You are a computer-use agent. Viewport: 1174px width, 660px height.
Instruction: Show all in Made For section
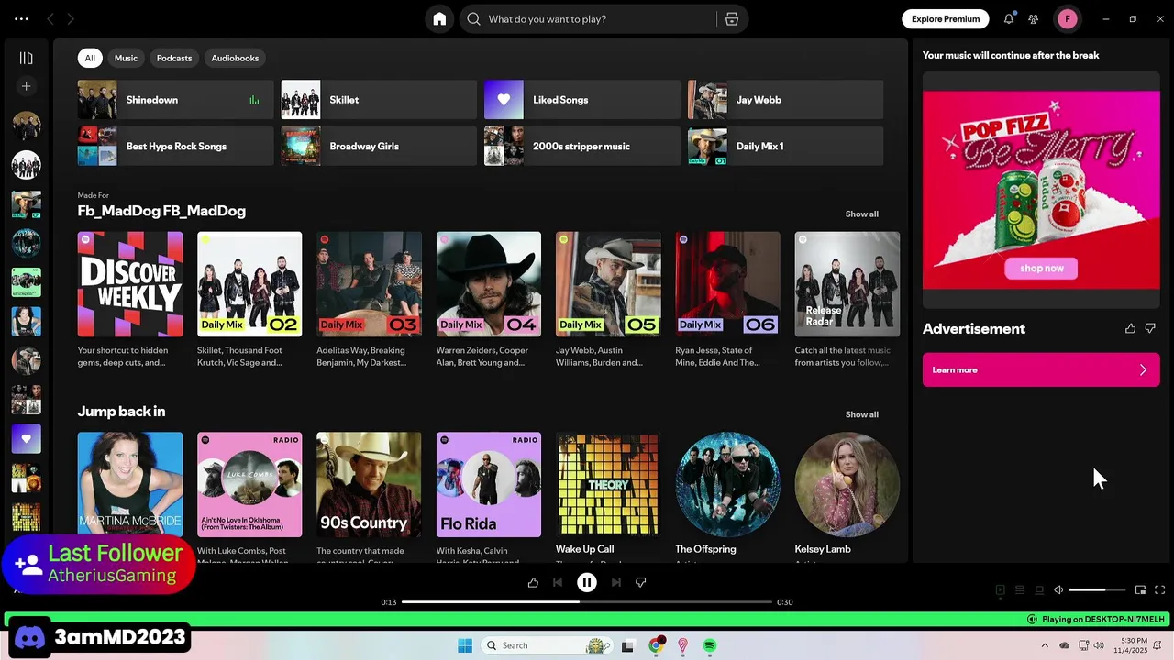(x=861, y=214)
